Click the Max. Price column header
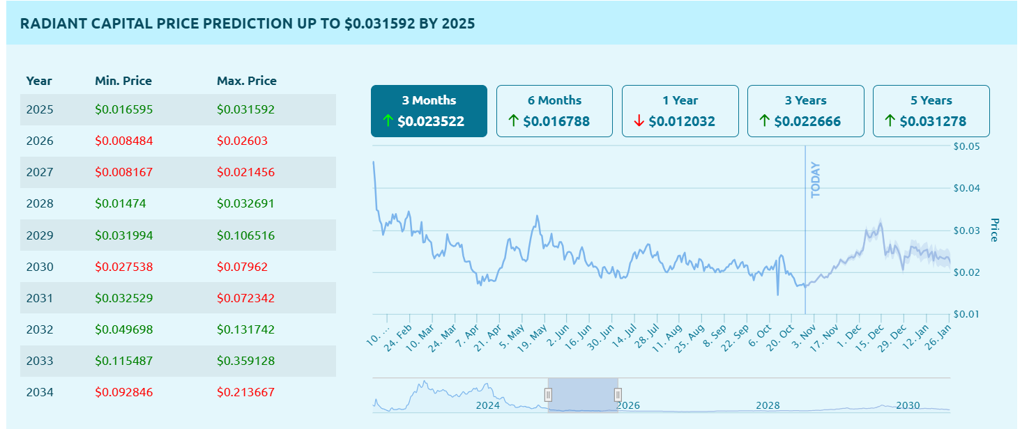Viewport: 1036px width, 429px height. 247,81
